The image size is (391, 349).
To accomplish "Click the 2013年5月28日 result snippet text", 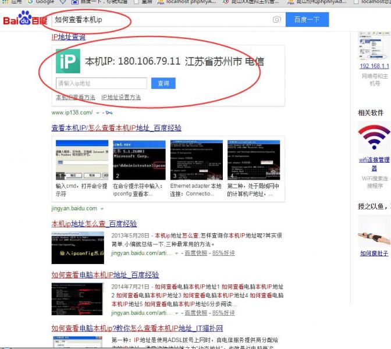I will click(x=197, y=240).
